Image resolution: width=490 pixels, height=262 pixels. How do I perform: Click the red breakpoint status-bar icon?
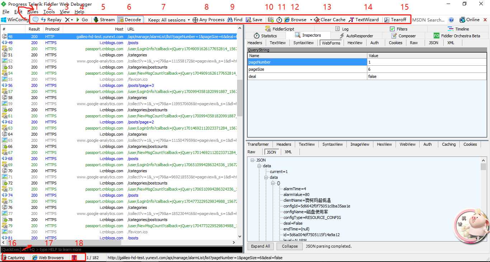(74, 258)
